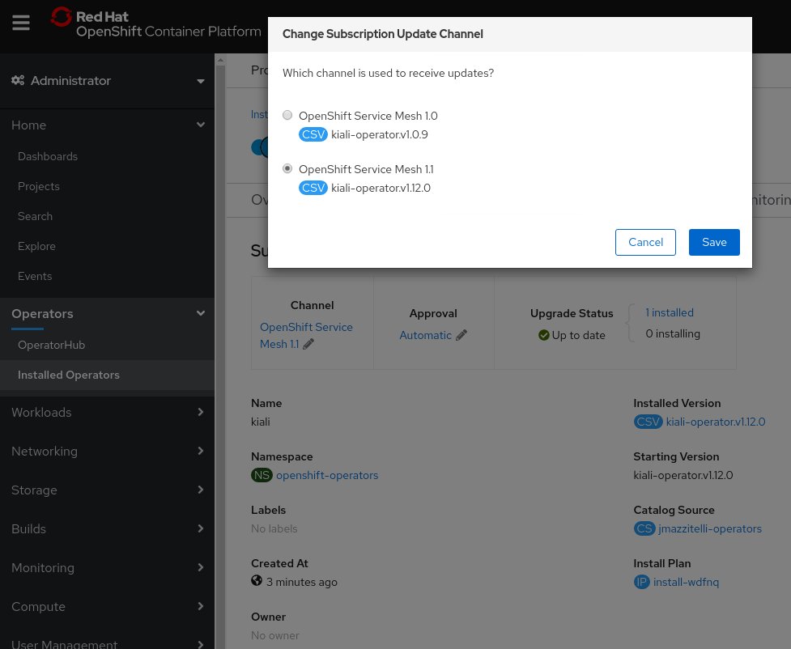
Task: Click the NS namespace badge icon
Action: coord(262,475)
